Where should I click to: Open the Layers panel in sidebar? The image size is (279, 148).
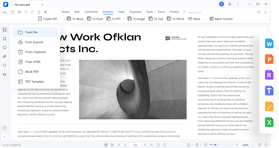pyautogui.click(x=5, y=75)
